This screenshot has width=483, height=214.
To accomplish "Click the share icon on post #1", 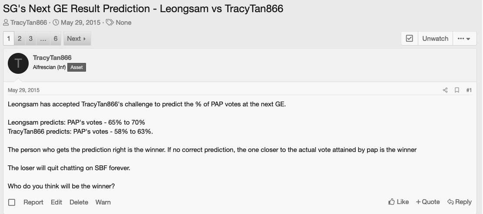I will tap(445, 90).
